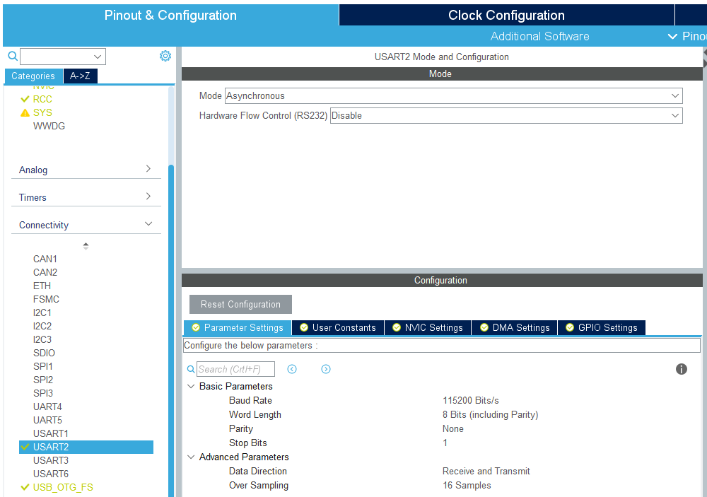Select SDIO peripheral
The height and width of the screenshot is (497, 707).
[x=44, y=353]
